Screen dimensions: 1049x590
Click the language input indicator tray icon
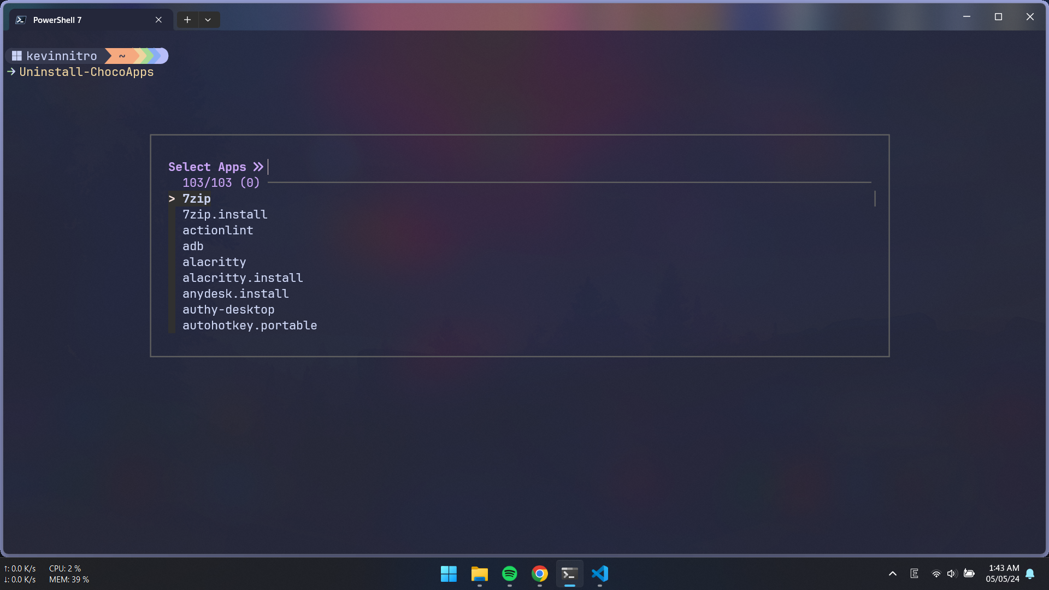[914, 574]
